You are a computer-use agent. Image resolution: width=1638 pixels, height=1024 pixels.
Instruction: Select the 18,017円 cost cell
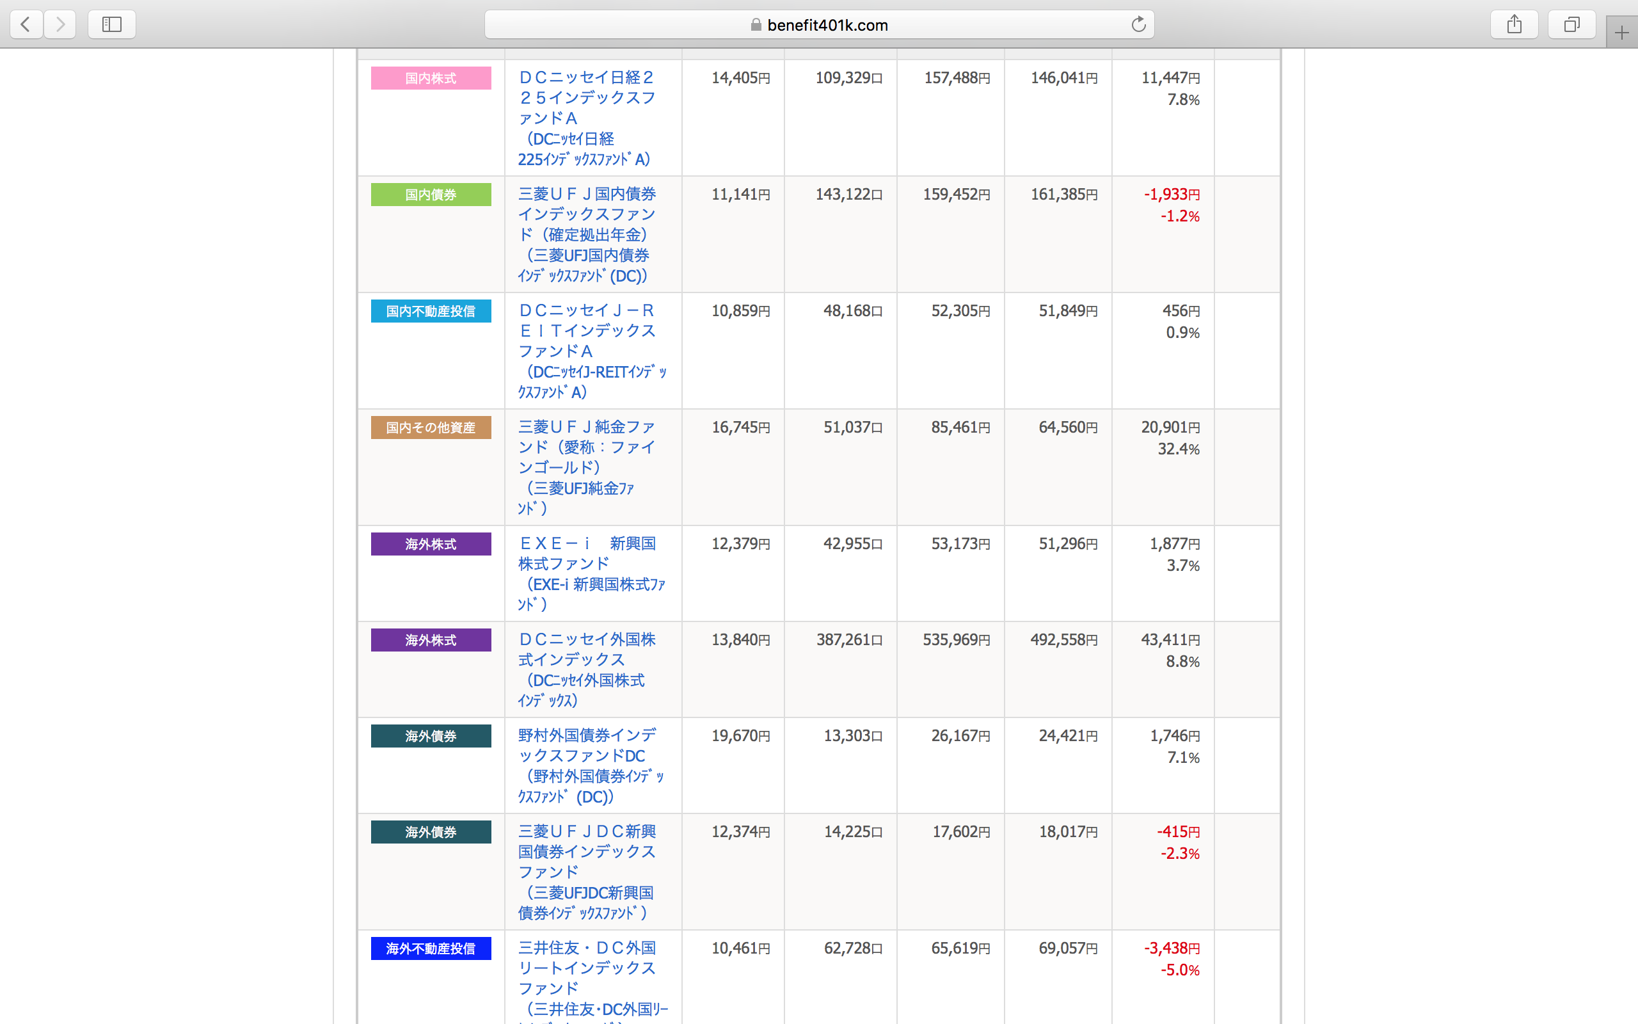[x=1068, y=831]
